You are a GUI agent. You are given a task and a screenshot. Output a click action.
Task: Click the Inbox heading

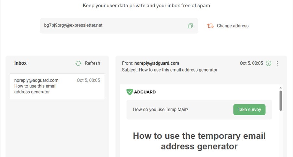pos(21,63)
